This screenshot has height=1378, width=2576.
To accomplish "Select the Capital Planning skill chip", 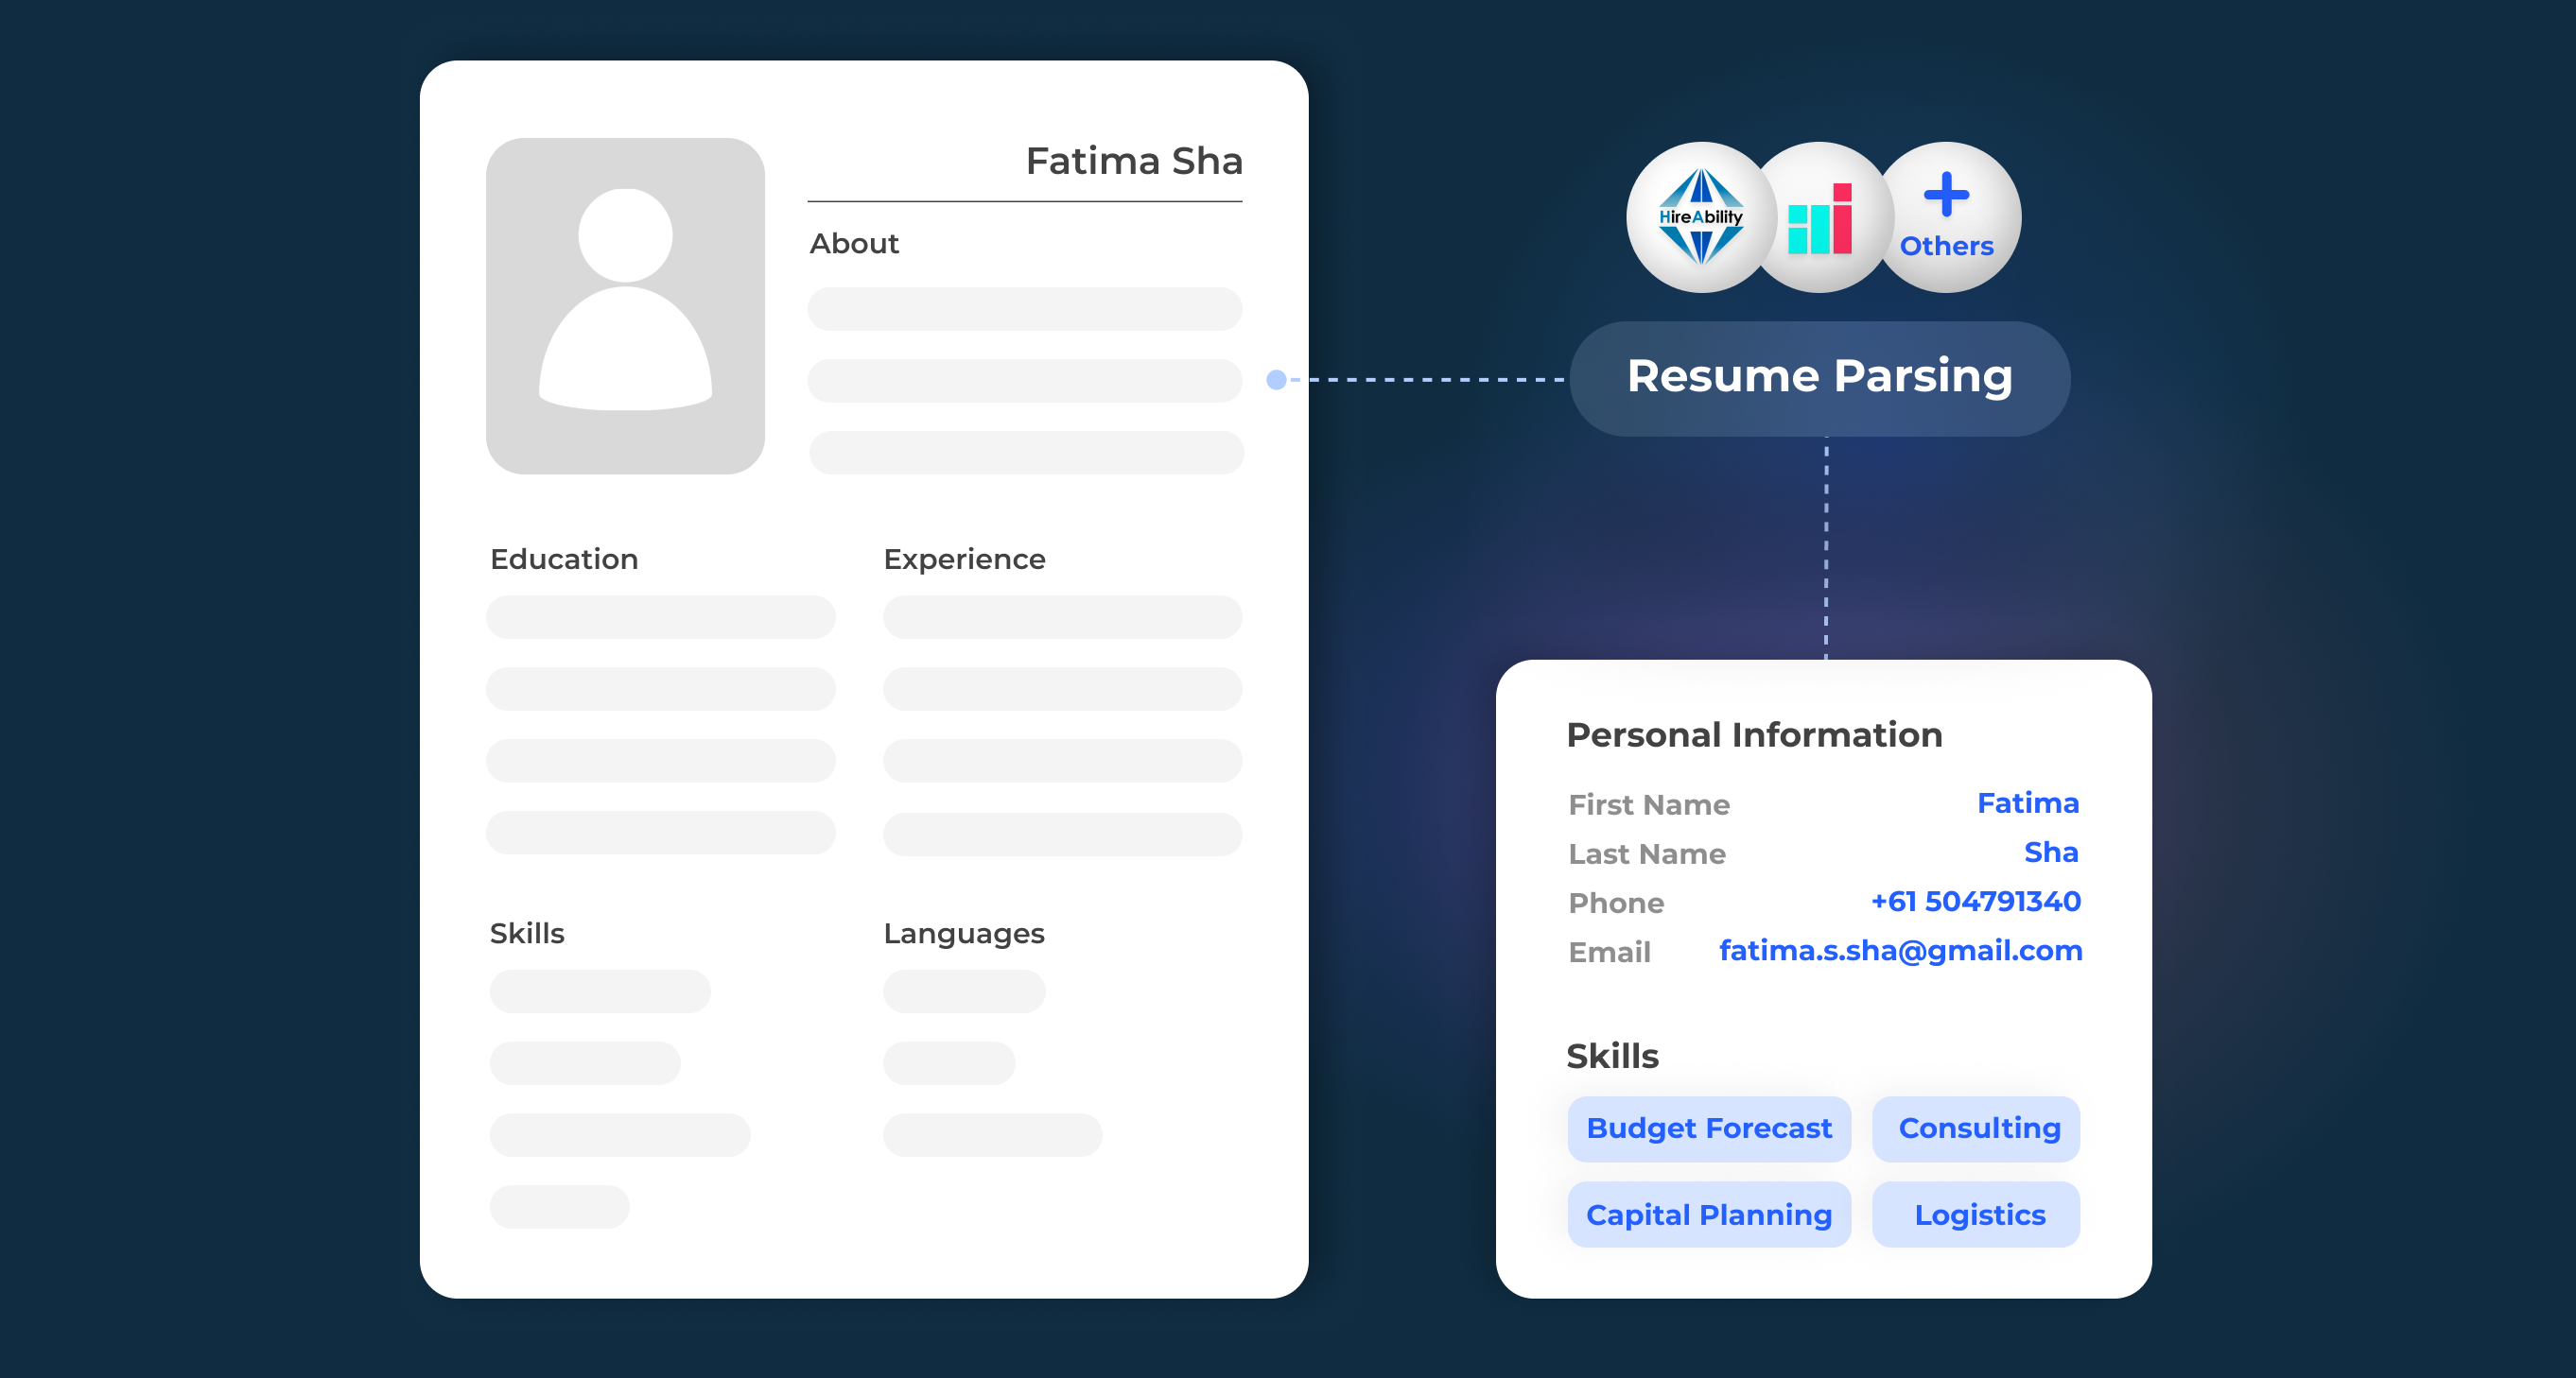I will pyautogui.click(x=1709, y=1214).
